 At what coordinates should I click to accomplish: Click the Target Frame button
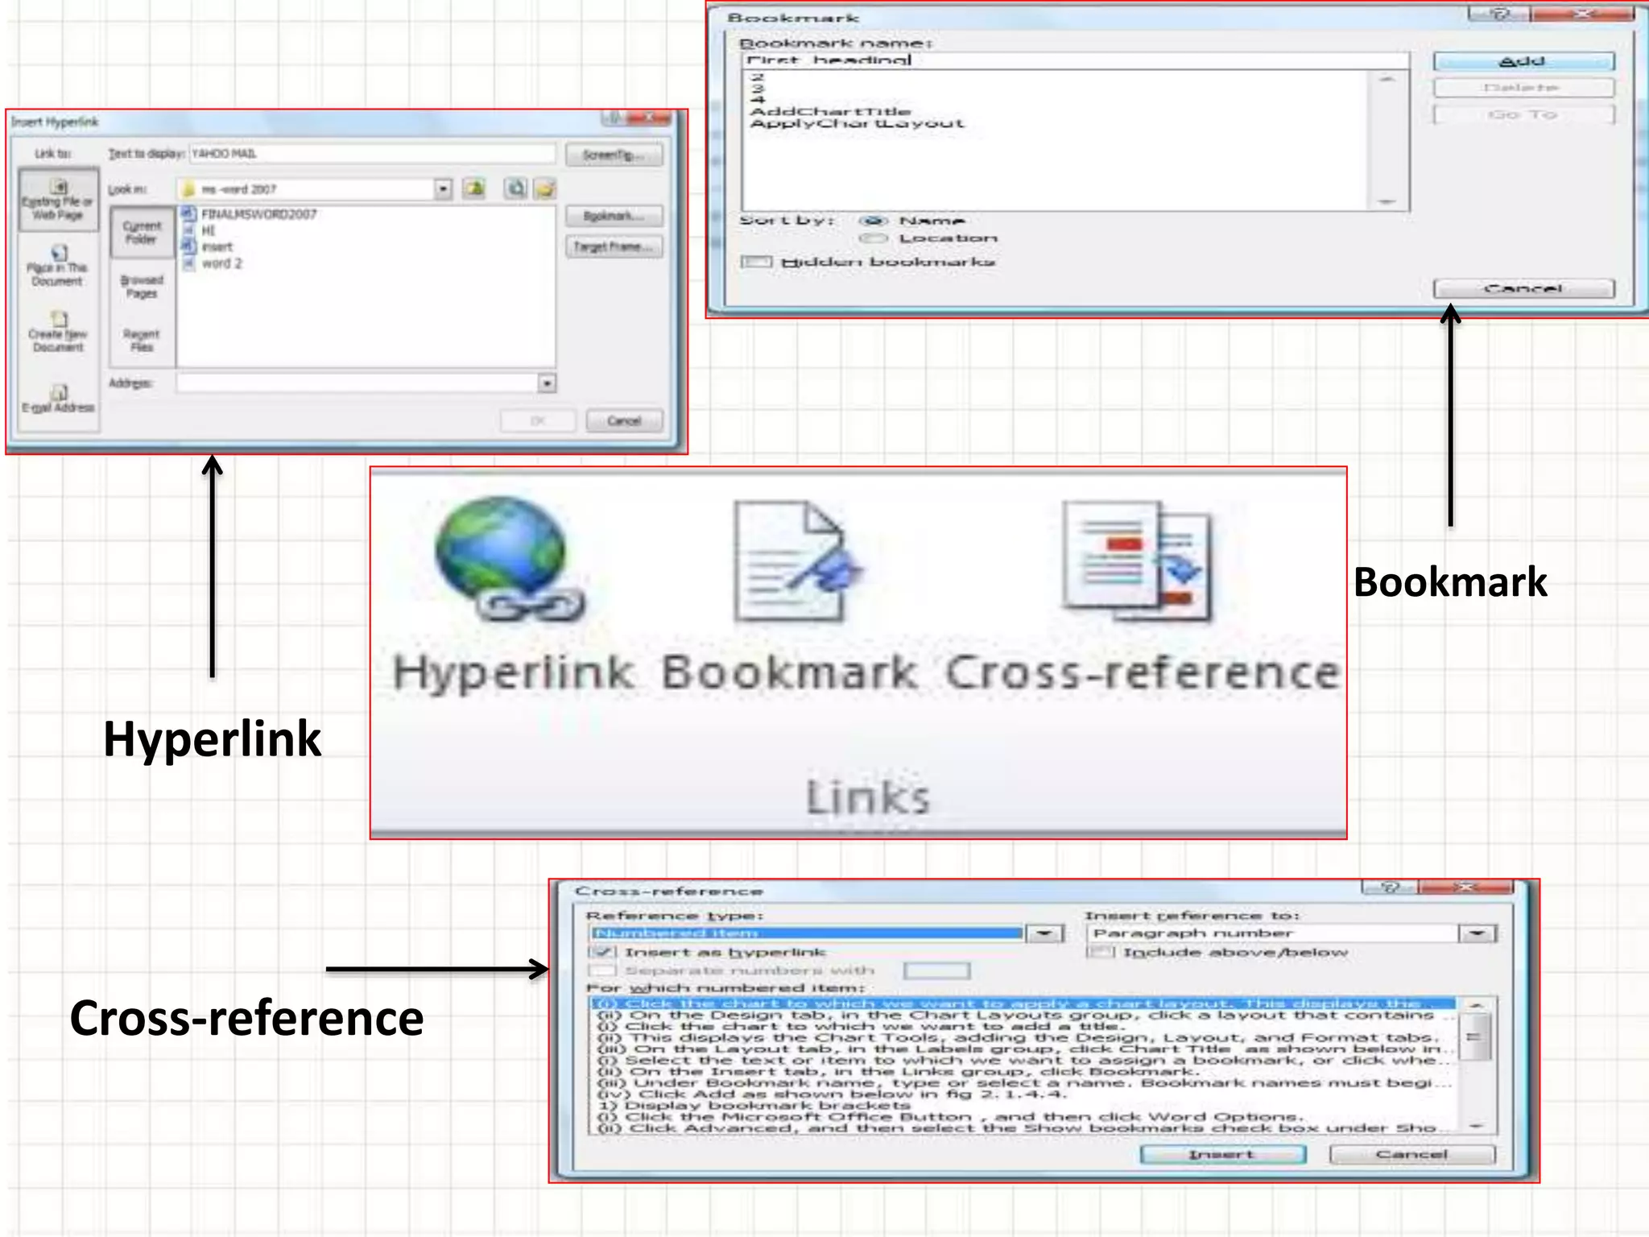click(x=614, y=246)
